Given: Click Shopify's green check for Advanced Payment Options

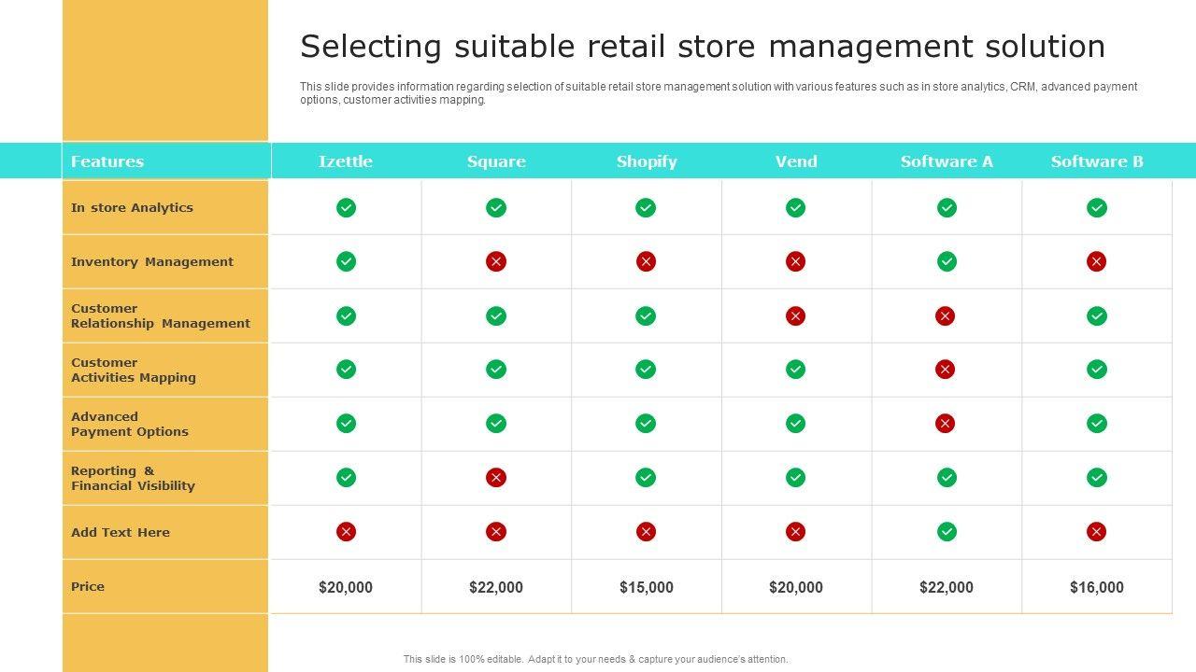Looking at the screenshot, I should point(646,424).
